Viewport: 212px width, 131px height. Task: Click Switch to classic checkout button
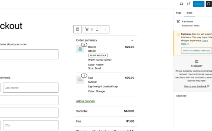[x=196, y=50]
